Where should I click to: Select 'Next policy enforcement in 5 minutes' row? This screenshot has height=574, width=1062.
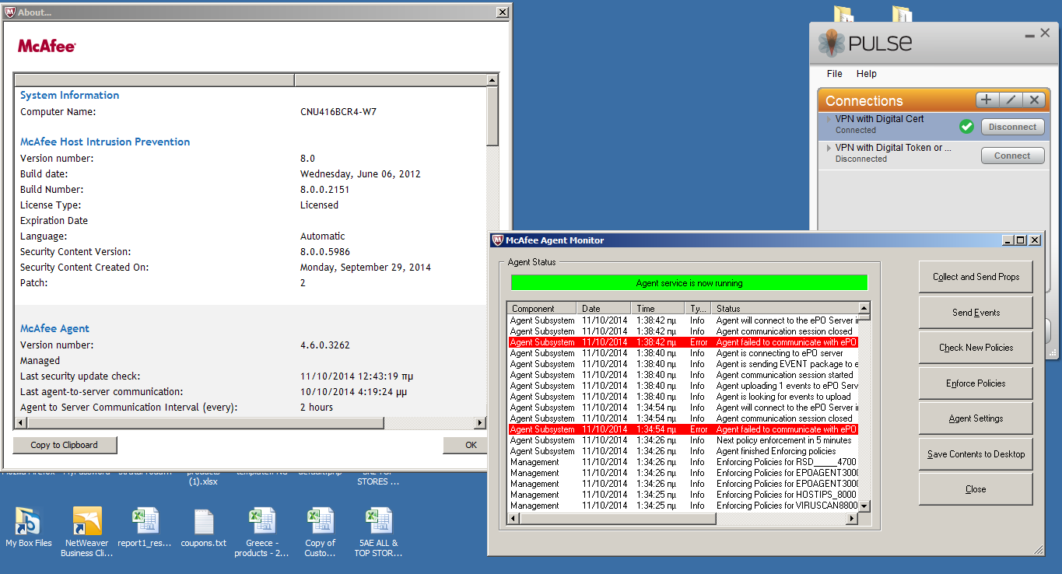pos(683,440)
